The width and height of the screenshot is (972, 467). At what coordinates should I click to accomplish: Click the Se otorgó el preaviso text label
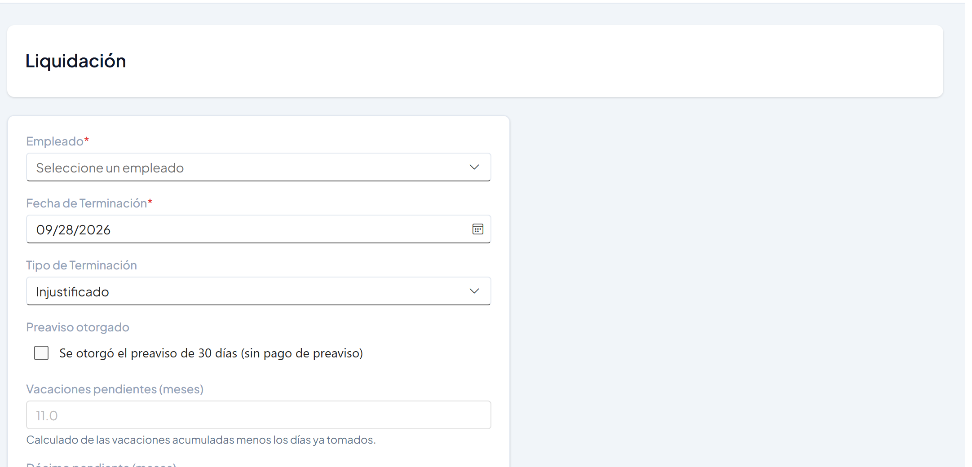click(211, 353)
